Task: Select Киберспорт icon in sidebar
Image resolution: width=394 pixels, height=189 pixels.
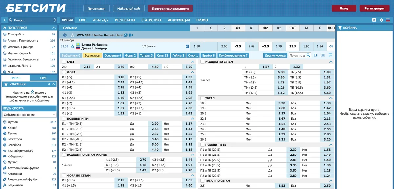Action: 5,156
